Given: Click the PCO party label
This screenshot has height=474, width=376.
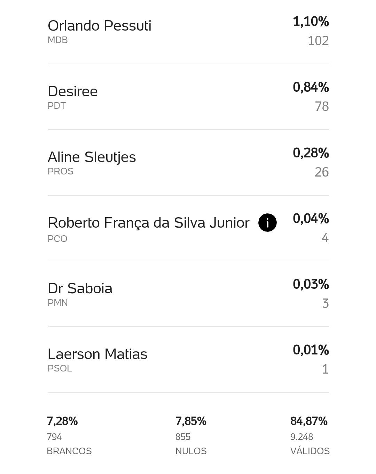Looking at the screenshot, I should pyautogui.click(x=57, y=239).
